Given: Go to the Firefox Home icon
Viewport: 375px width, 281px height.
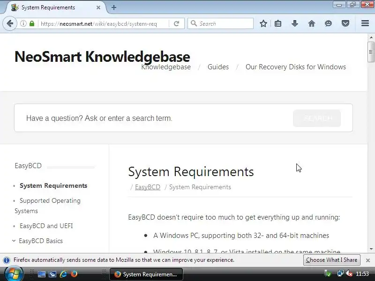Looking at the screenshot, I should (x=312, y=23).
